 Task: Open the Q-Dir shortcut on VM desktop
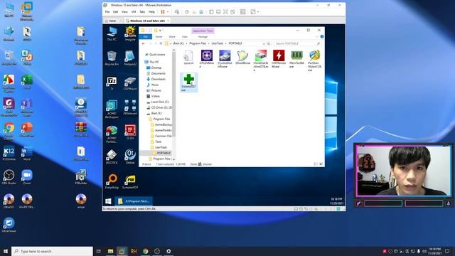(x=130, y=132)
